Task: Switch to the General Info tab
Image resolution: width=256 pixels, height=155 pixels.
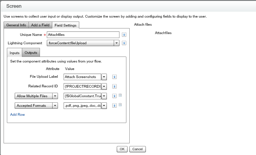Action: [17, 25]
